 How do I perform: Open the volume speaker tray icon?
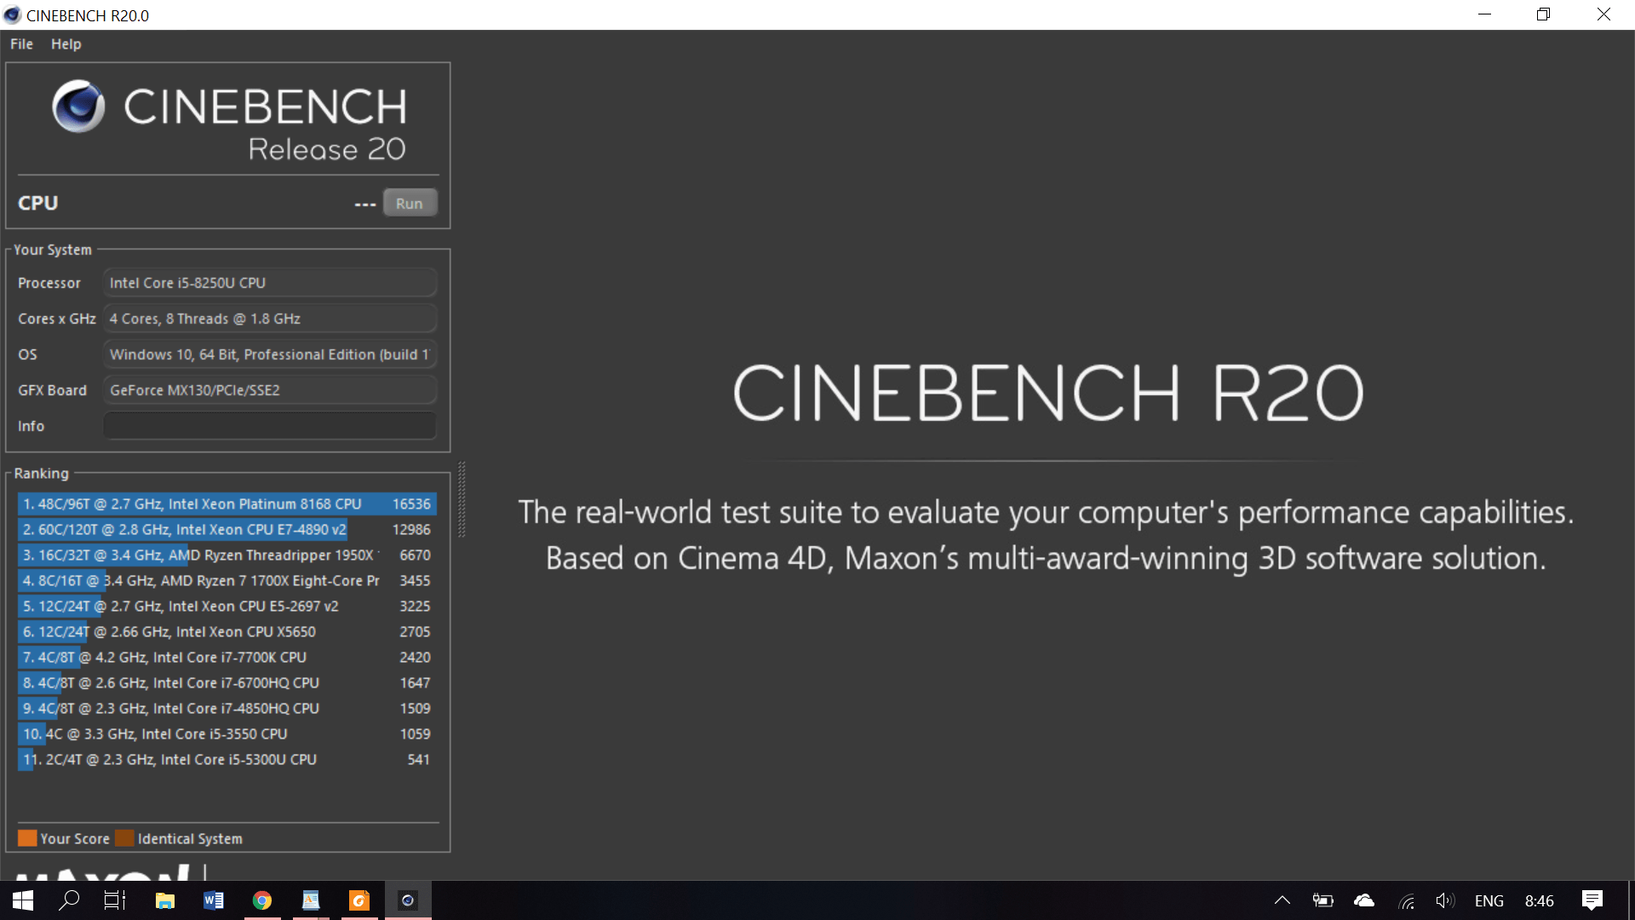click(1445, 900)
